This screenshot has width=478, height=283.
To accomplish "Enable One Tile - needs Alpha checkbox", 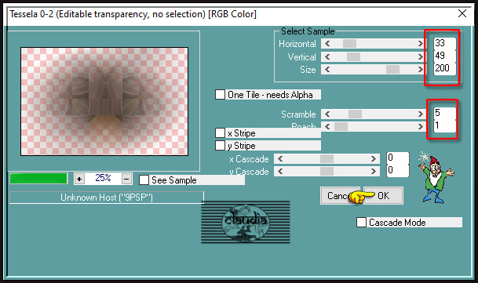I will 220,94.
